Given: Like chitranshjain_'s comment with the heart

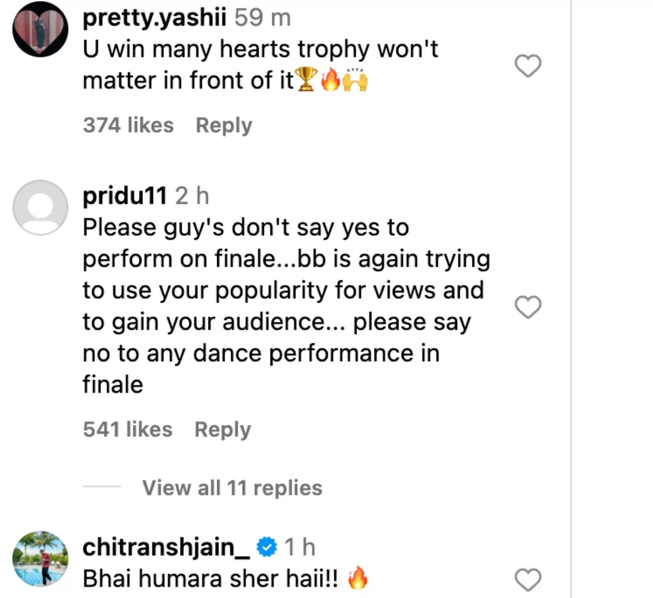Looking at the screenshot, I should pos(528,580).
